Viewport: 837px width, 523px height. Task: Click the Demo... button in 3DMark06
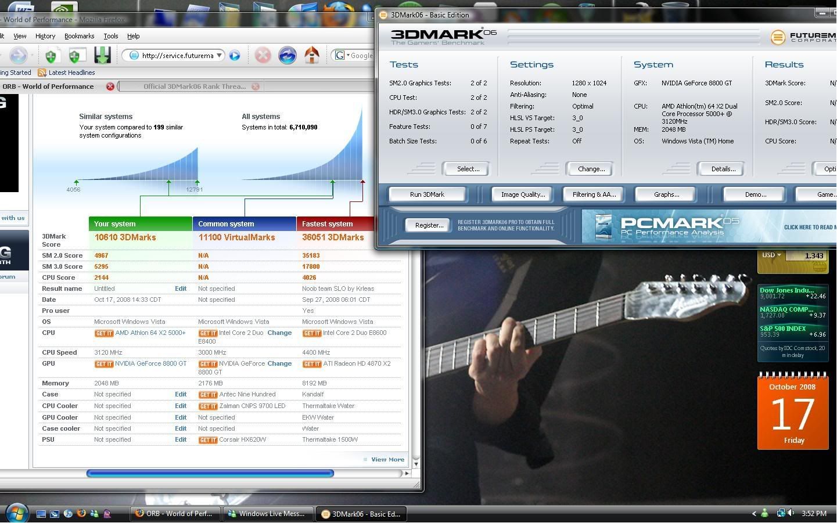(x=755, y=194)
